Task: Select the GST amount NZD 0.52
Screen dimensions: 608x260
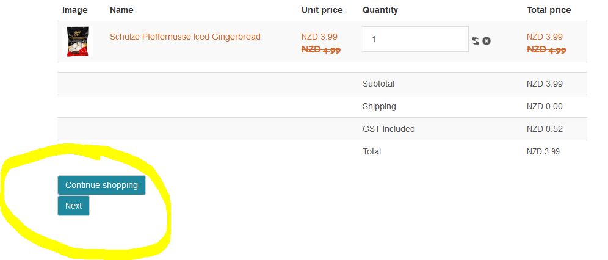Action: click(545, 129)
